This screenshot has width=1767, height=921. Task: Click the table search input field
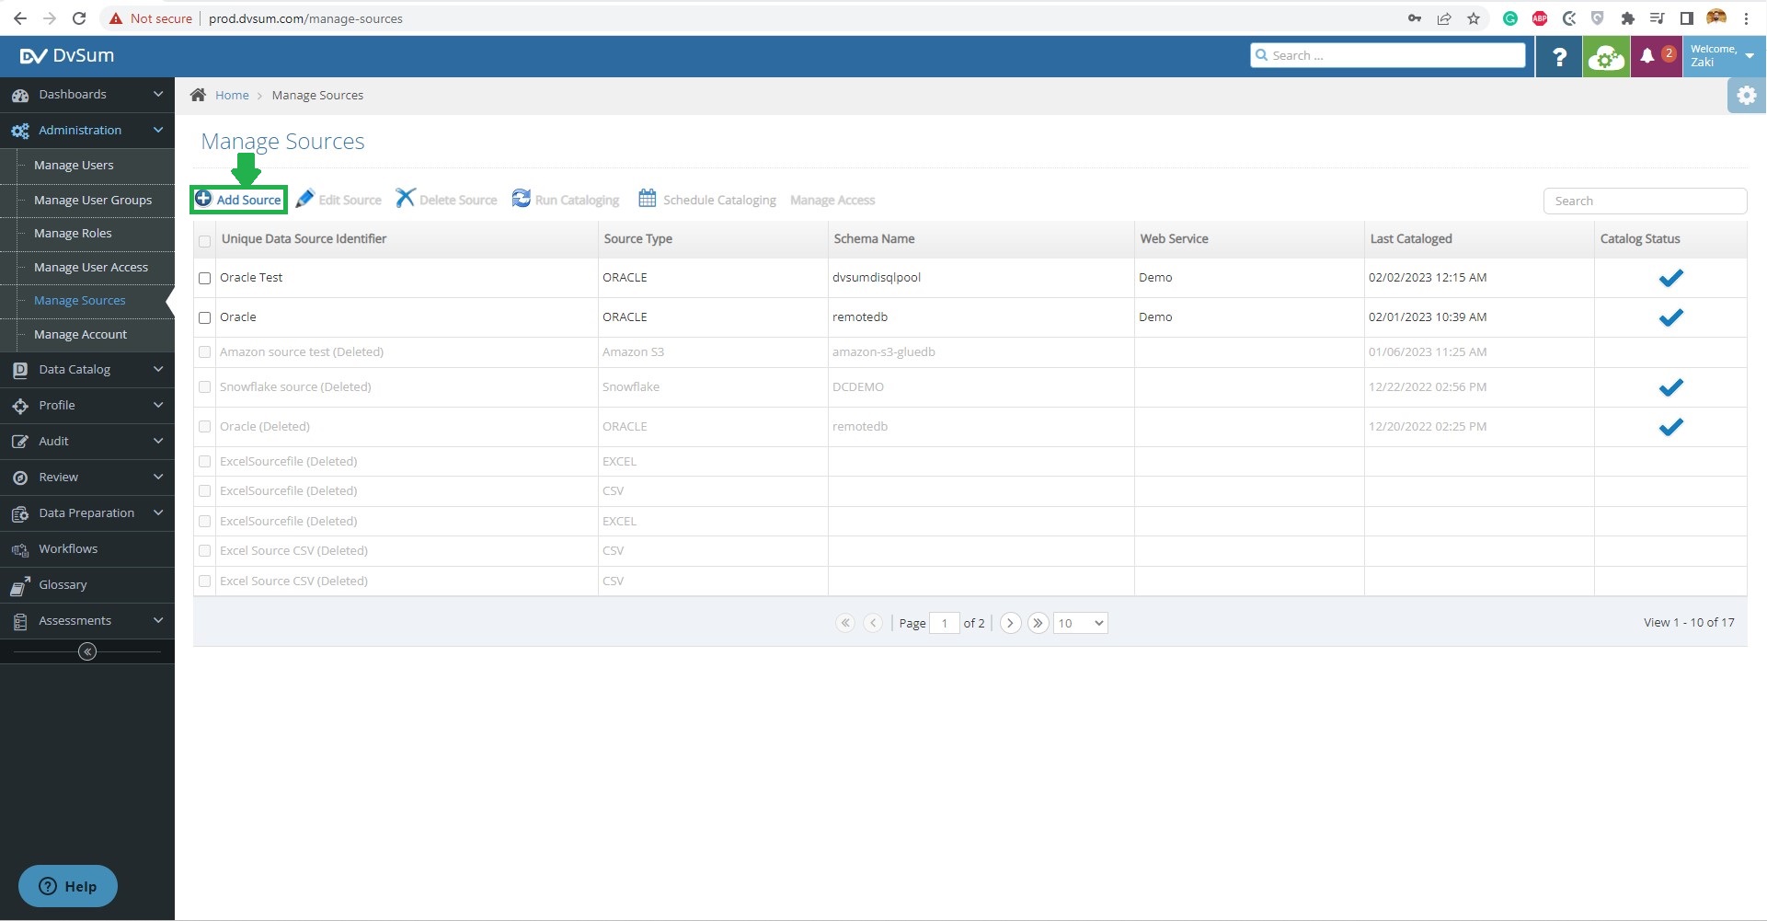pyautogui.click(x=1645, y=200)
